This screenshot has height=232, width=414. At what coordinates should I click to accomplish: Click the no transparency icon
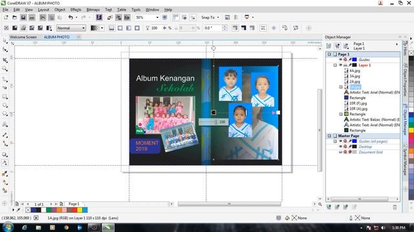(6, 28)
